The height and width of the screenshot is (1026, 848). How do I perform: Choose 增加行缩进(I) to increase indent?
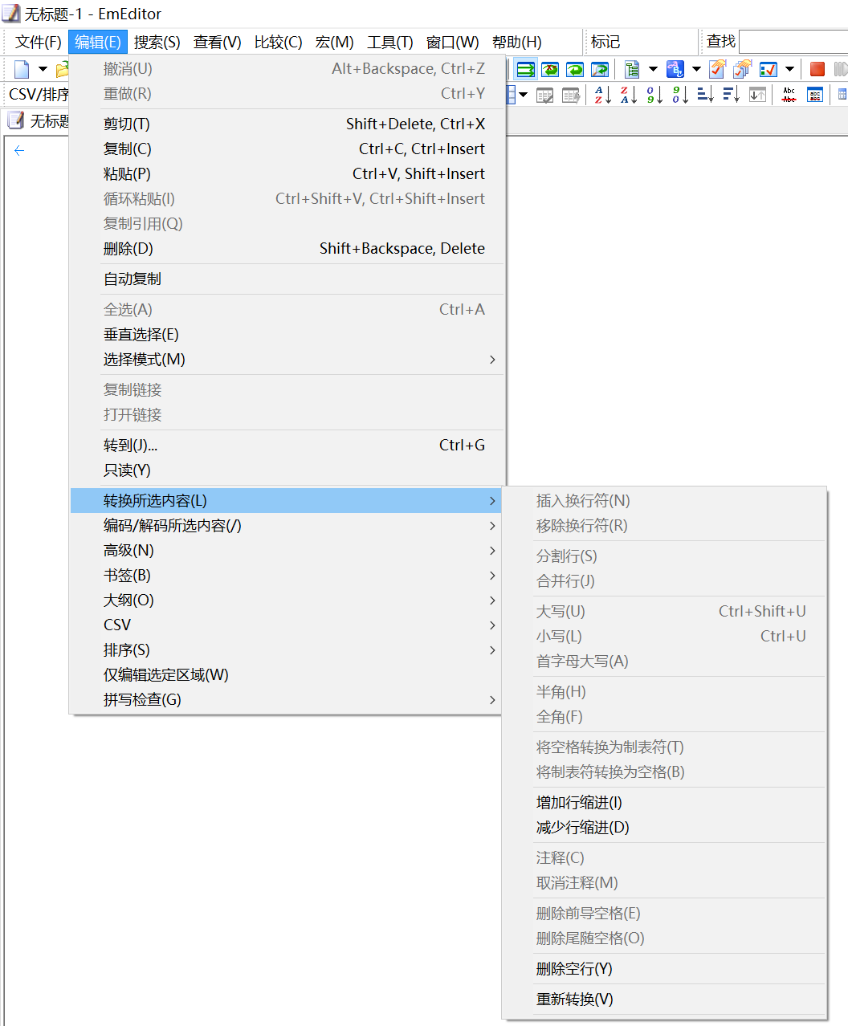coord(579,802)
